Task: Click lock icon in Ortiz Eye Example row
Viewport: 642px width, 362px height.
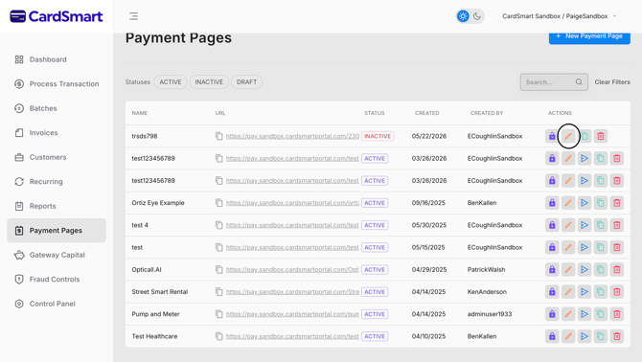Action: (x=552, y=203)
